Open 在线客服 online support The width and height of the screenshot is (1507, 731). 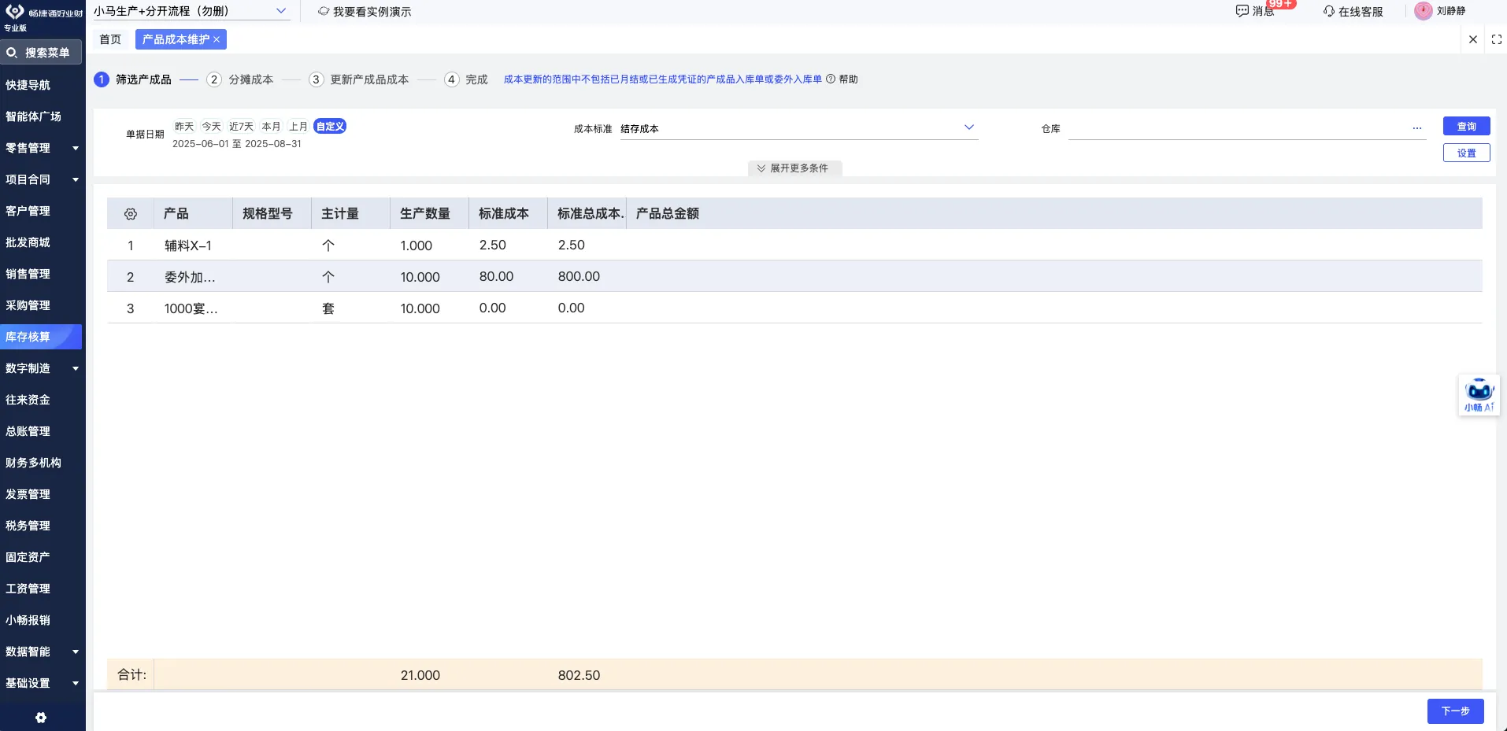[1353, 12]
